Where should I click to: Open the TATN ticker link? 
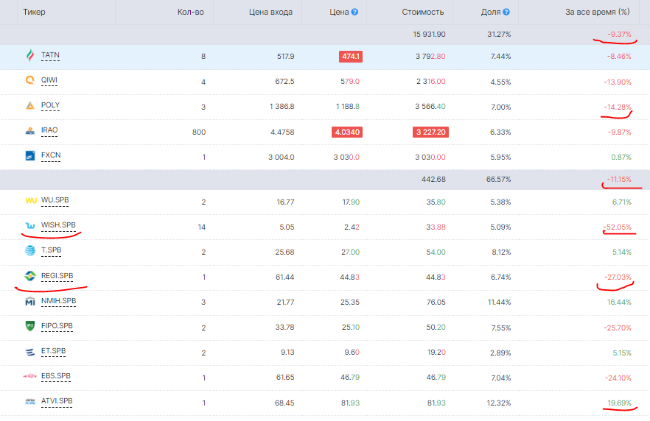[x=50, y=55]
